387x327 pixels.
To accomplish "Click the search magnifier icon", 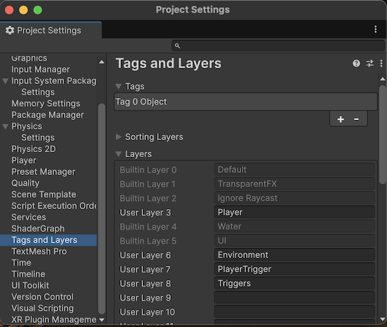I will [177, 45].
